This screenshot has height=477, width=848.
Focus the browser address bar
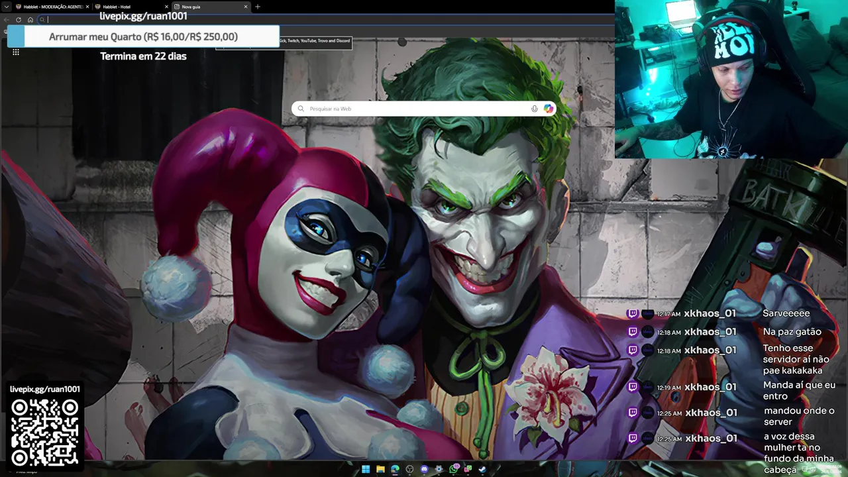point(325,19)
